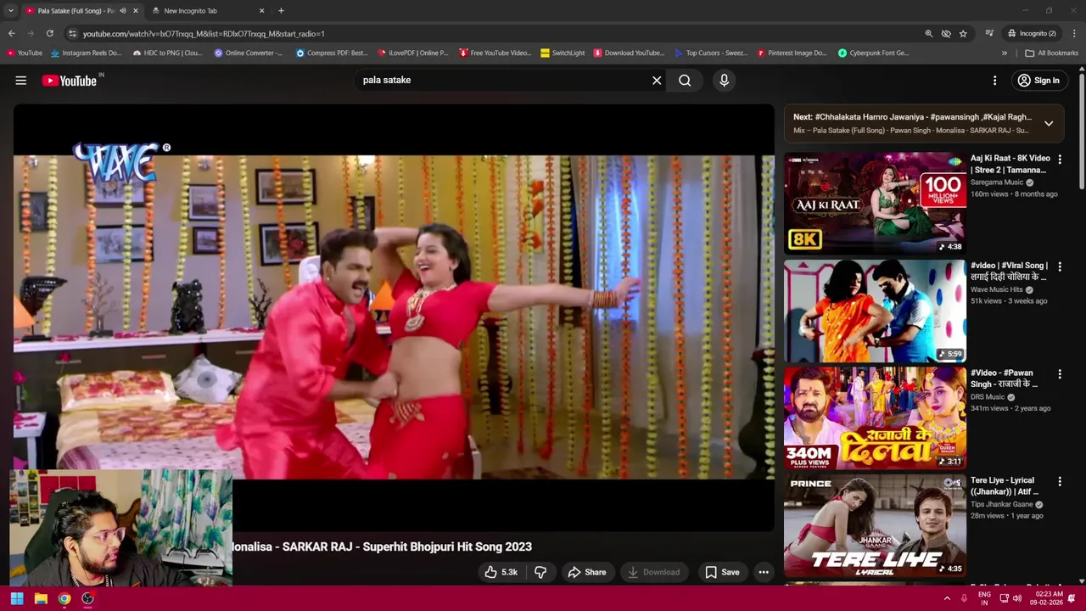The image size is (1086, 611).
Task: Open the Instagram Reels Do... bookmark
Action: pos(87,53)
